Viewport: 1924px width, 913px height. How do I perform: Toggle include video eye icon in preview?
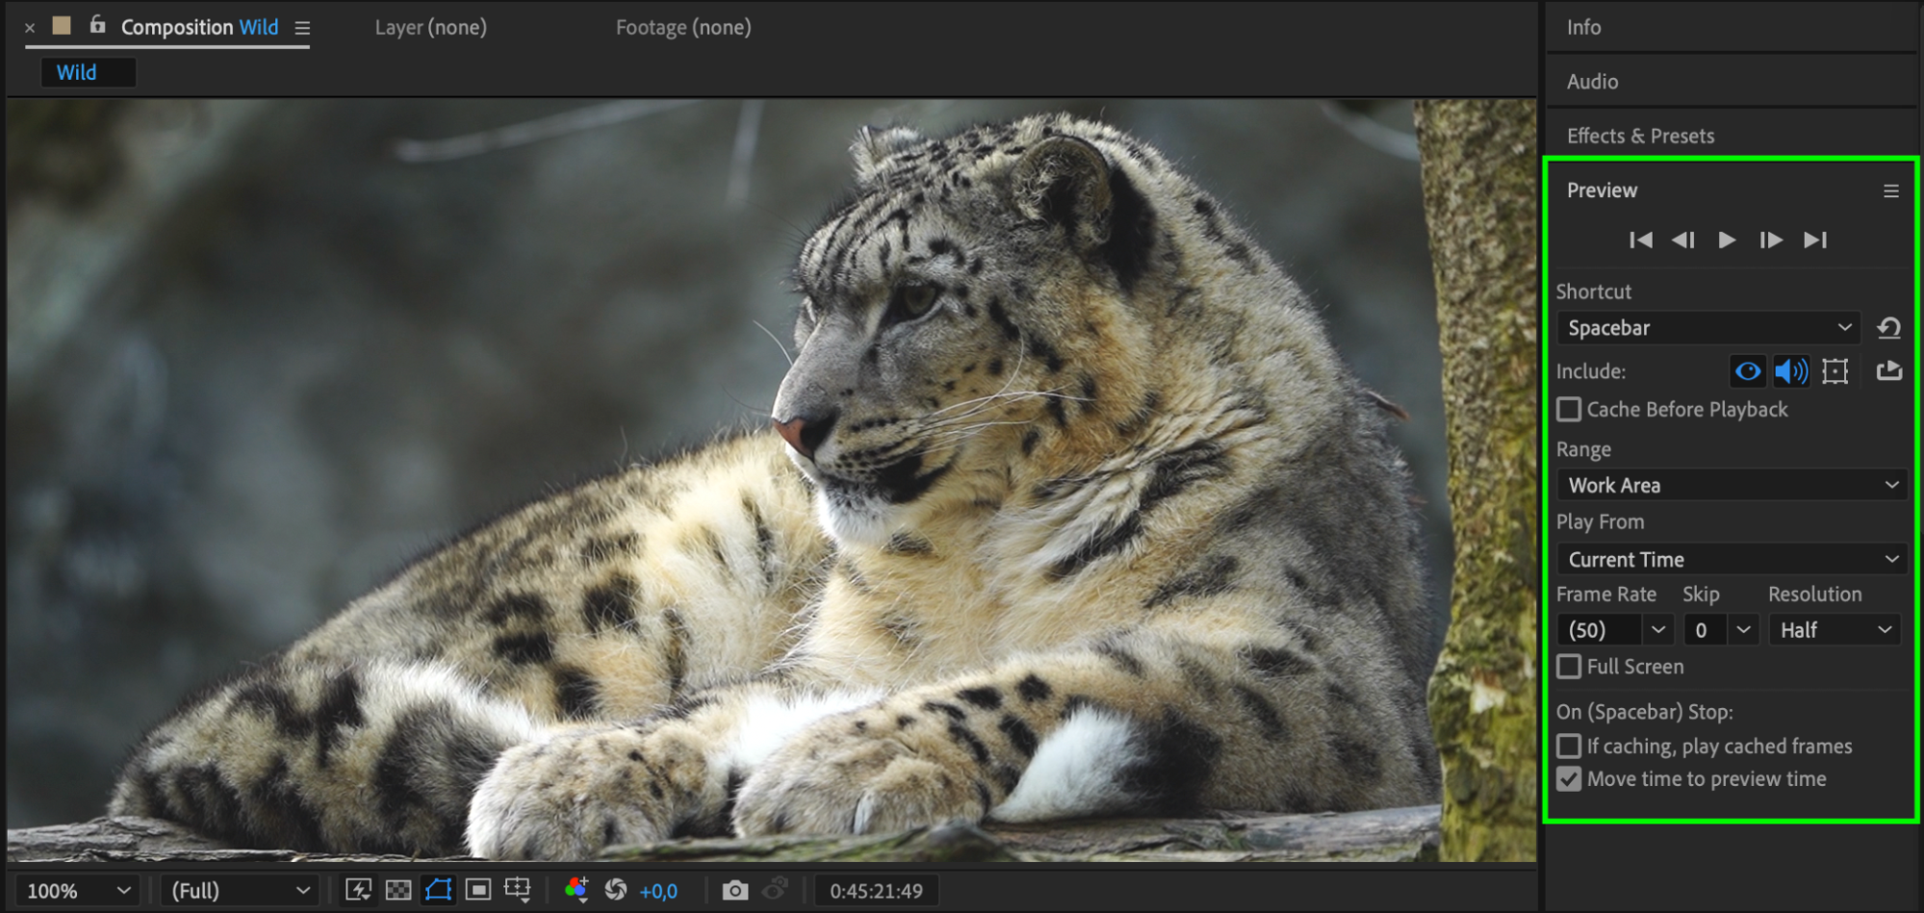click(1748, 371)
